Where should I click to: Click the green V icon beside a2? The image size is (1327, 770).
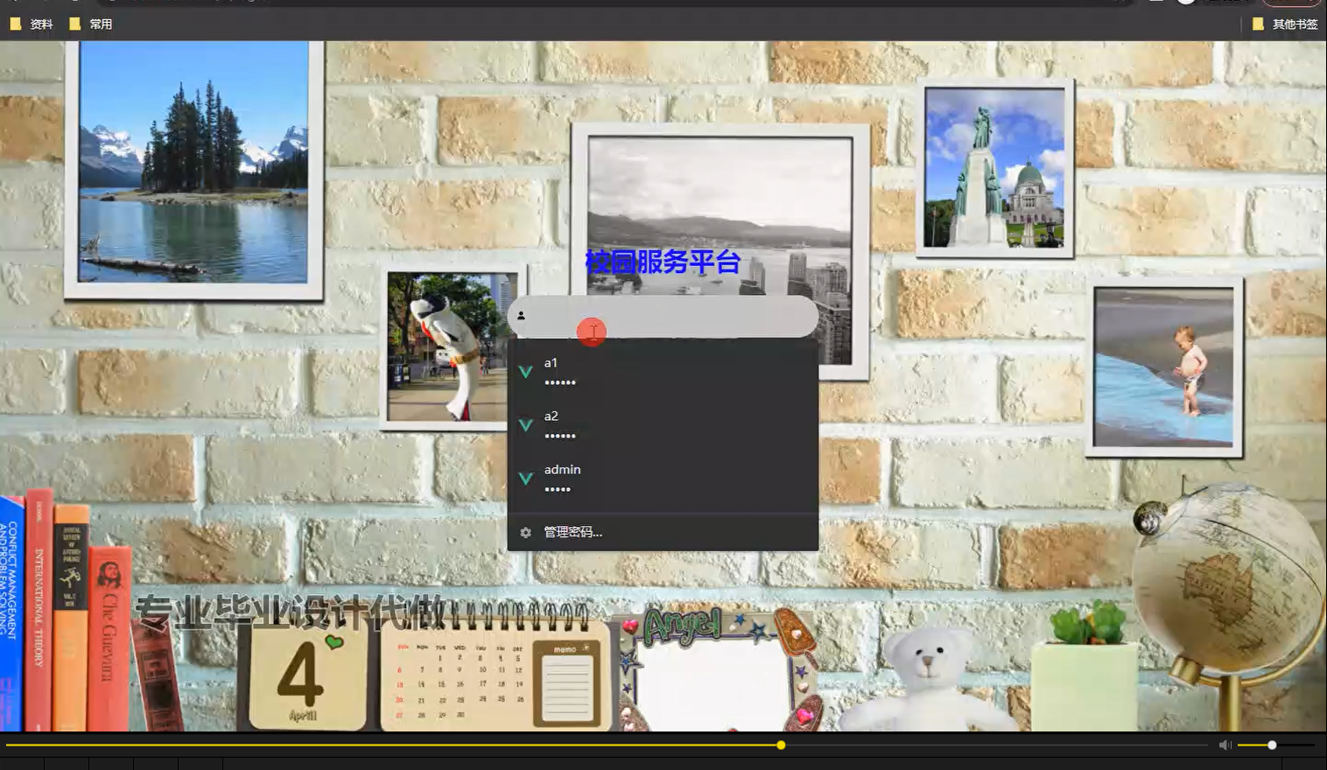point(526,425)
